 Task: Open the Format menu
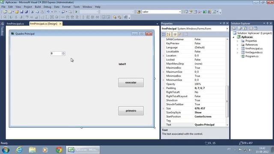coord(66,7)
